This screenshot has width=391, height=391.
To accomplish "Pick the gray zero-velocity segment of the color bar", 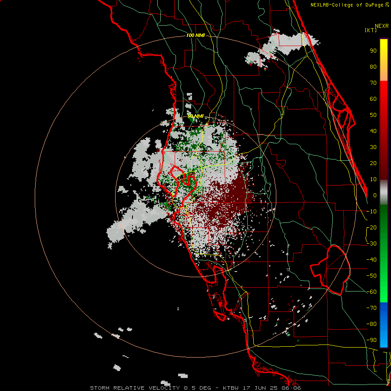I will coord(384,192).
